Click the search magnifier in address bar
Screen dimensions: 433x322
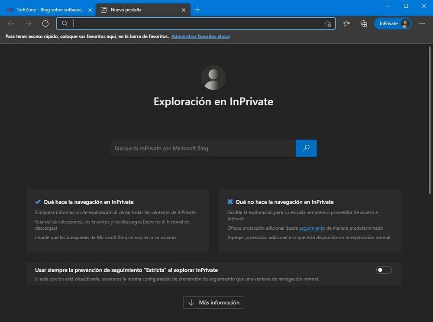pyautogui.click(x=65, y=23)
